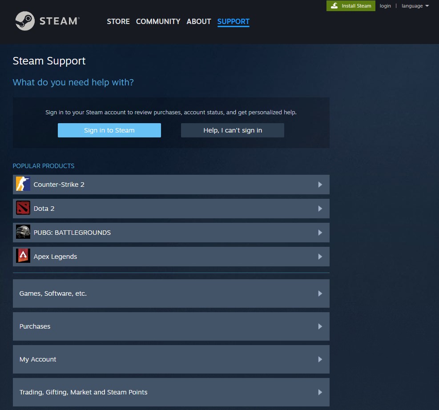Click Help, I can't sign in
Viewport: 439px width, 410px height.
tap(233, 130)
